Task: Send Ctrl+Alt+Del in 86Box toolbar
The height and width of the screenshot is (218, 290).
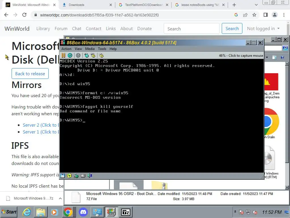Action: click(86, 55)
